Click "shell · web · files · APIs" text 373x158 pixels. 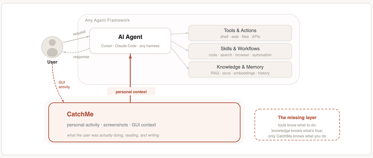point(240,37)
